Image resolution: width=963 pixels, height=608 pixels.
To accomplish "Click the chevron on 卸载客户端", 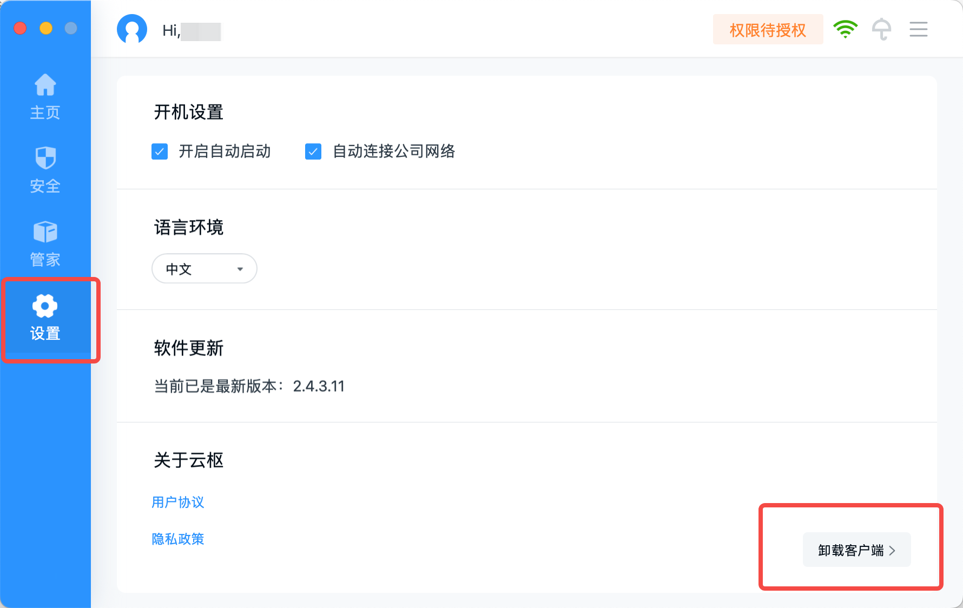I will (892, 550).
